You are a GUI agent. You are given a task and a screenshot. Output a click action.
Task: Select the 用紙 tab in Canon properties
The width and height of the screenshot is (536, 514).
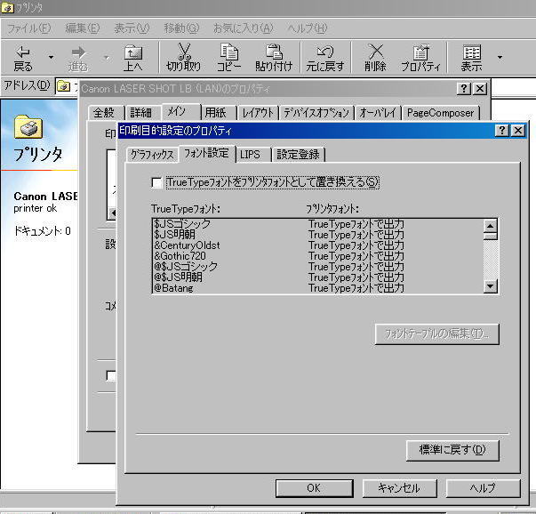click(x=219, y=113)
